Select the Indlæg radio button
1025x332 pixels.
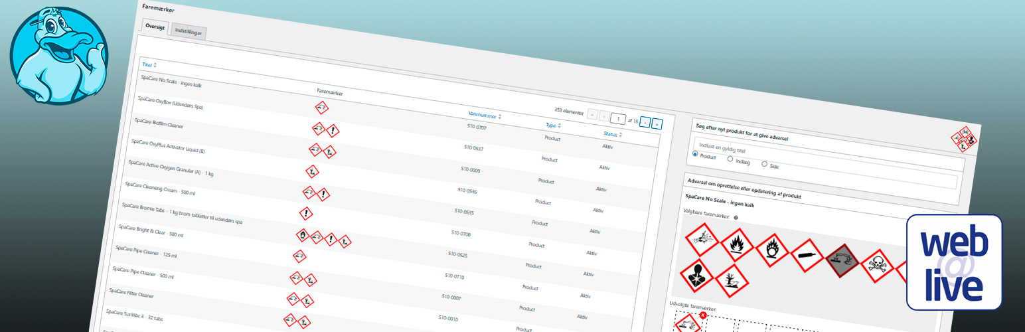coord(730,159)
